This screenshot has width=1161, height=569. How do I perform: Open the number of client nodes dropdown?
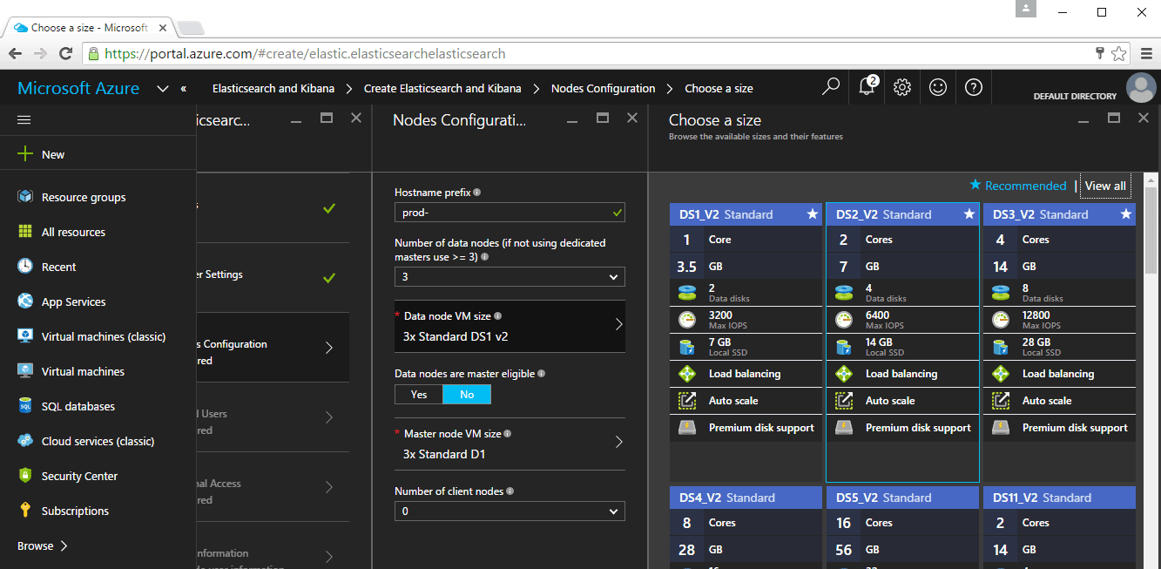[x=510, y=511]
